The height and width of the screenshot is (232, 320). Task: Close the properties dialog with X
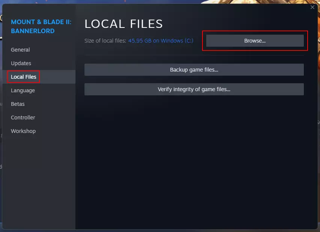[312, 8]
